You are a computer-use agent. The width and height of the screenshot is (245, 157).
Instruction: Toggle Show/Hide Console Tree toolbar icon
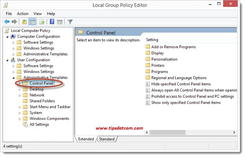click(32, 22)
